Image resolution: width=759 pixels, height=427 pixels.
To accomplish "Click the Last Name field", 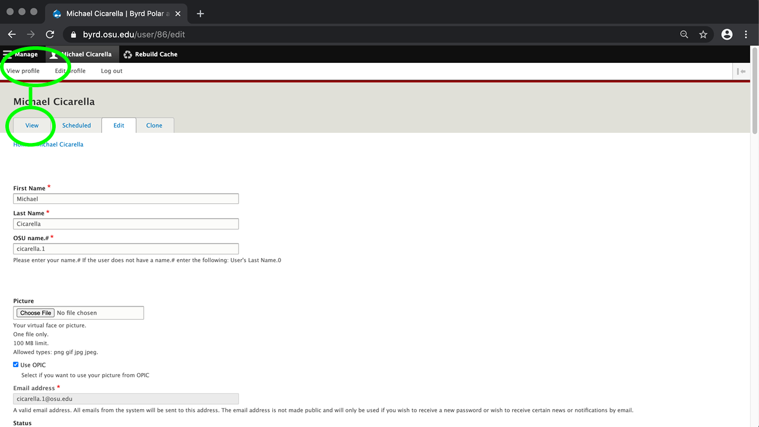I will click(x=126, y=224).
